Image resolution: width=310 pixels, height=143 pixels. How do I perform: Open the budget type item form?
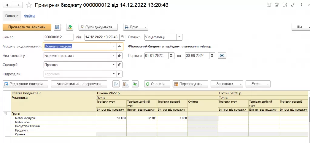[120, 56]
